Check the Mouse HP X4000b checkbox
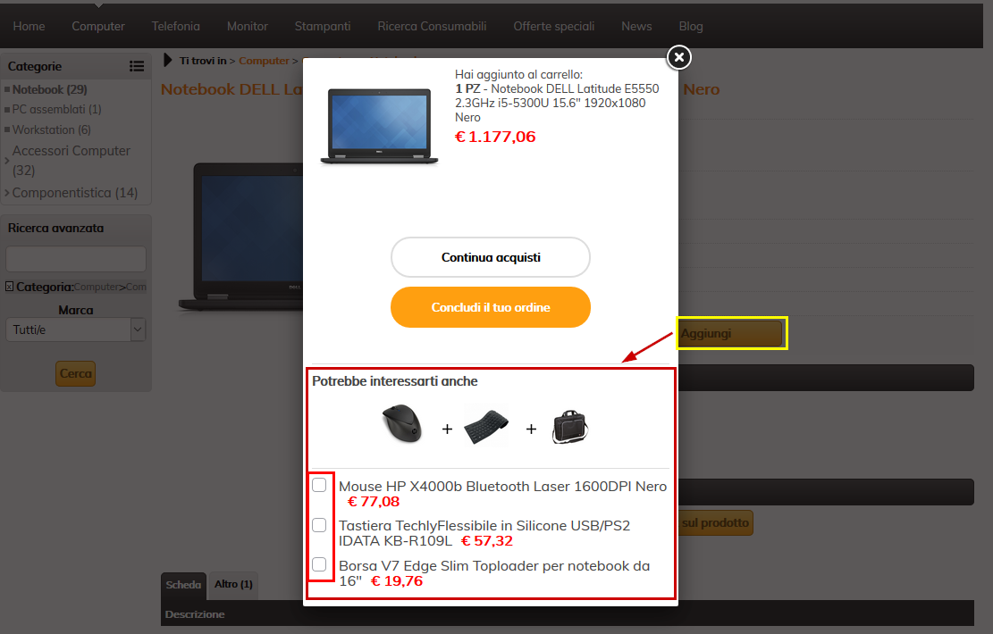 click(x=319, y=485)
